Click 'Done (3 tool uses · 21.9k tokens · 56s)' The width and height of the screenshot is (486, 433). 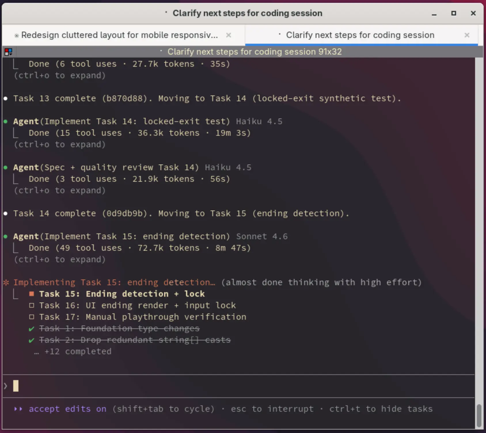(x=129, y=179)
